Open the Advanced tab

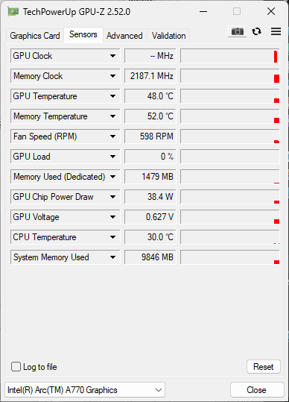click(124, 36)
